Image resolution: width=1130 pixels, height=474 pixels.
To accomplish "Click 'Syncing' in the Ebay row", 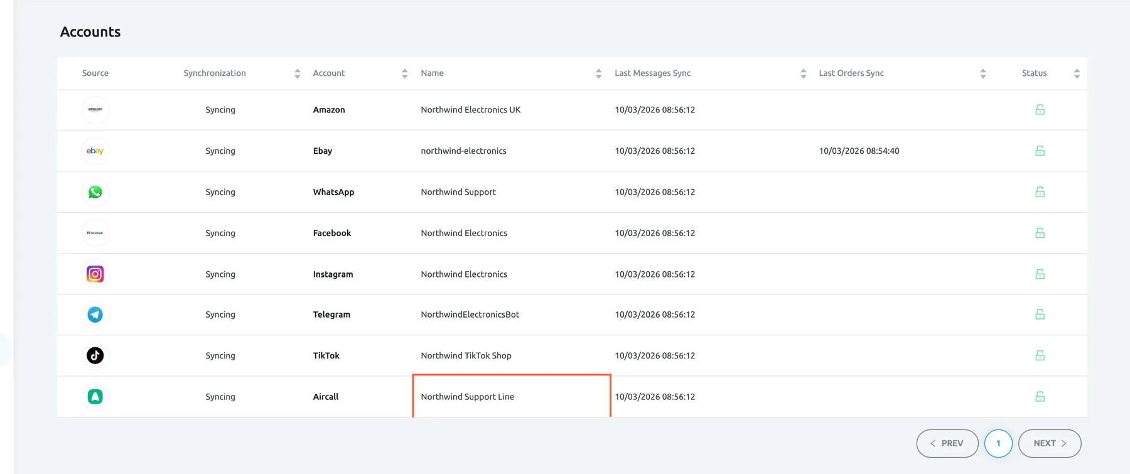I will point(220,151).
